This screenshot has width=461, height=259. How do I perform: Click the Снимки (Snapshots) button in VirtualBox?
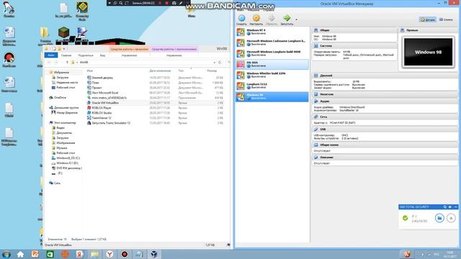coord(446,19)
